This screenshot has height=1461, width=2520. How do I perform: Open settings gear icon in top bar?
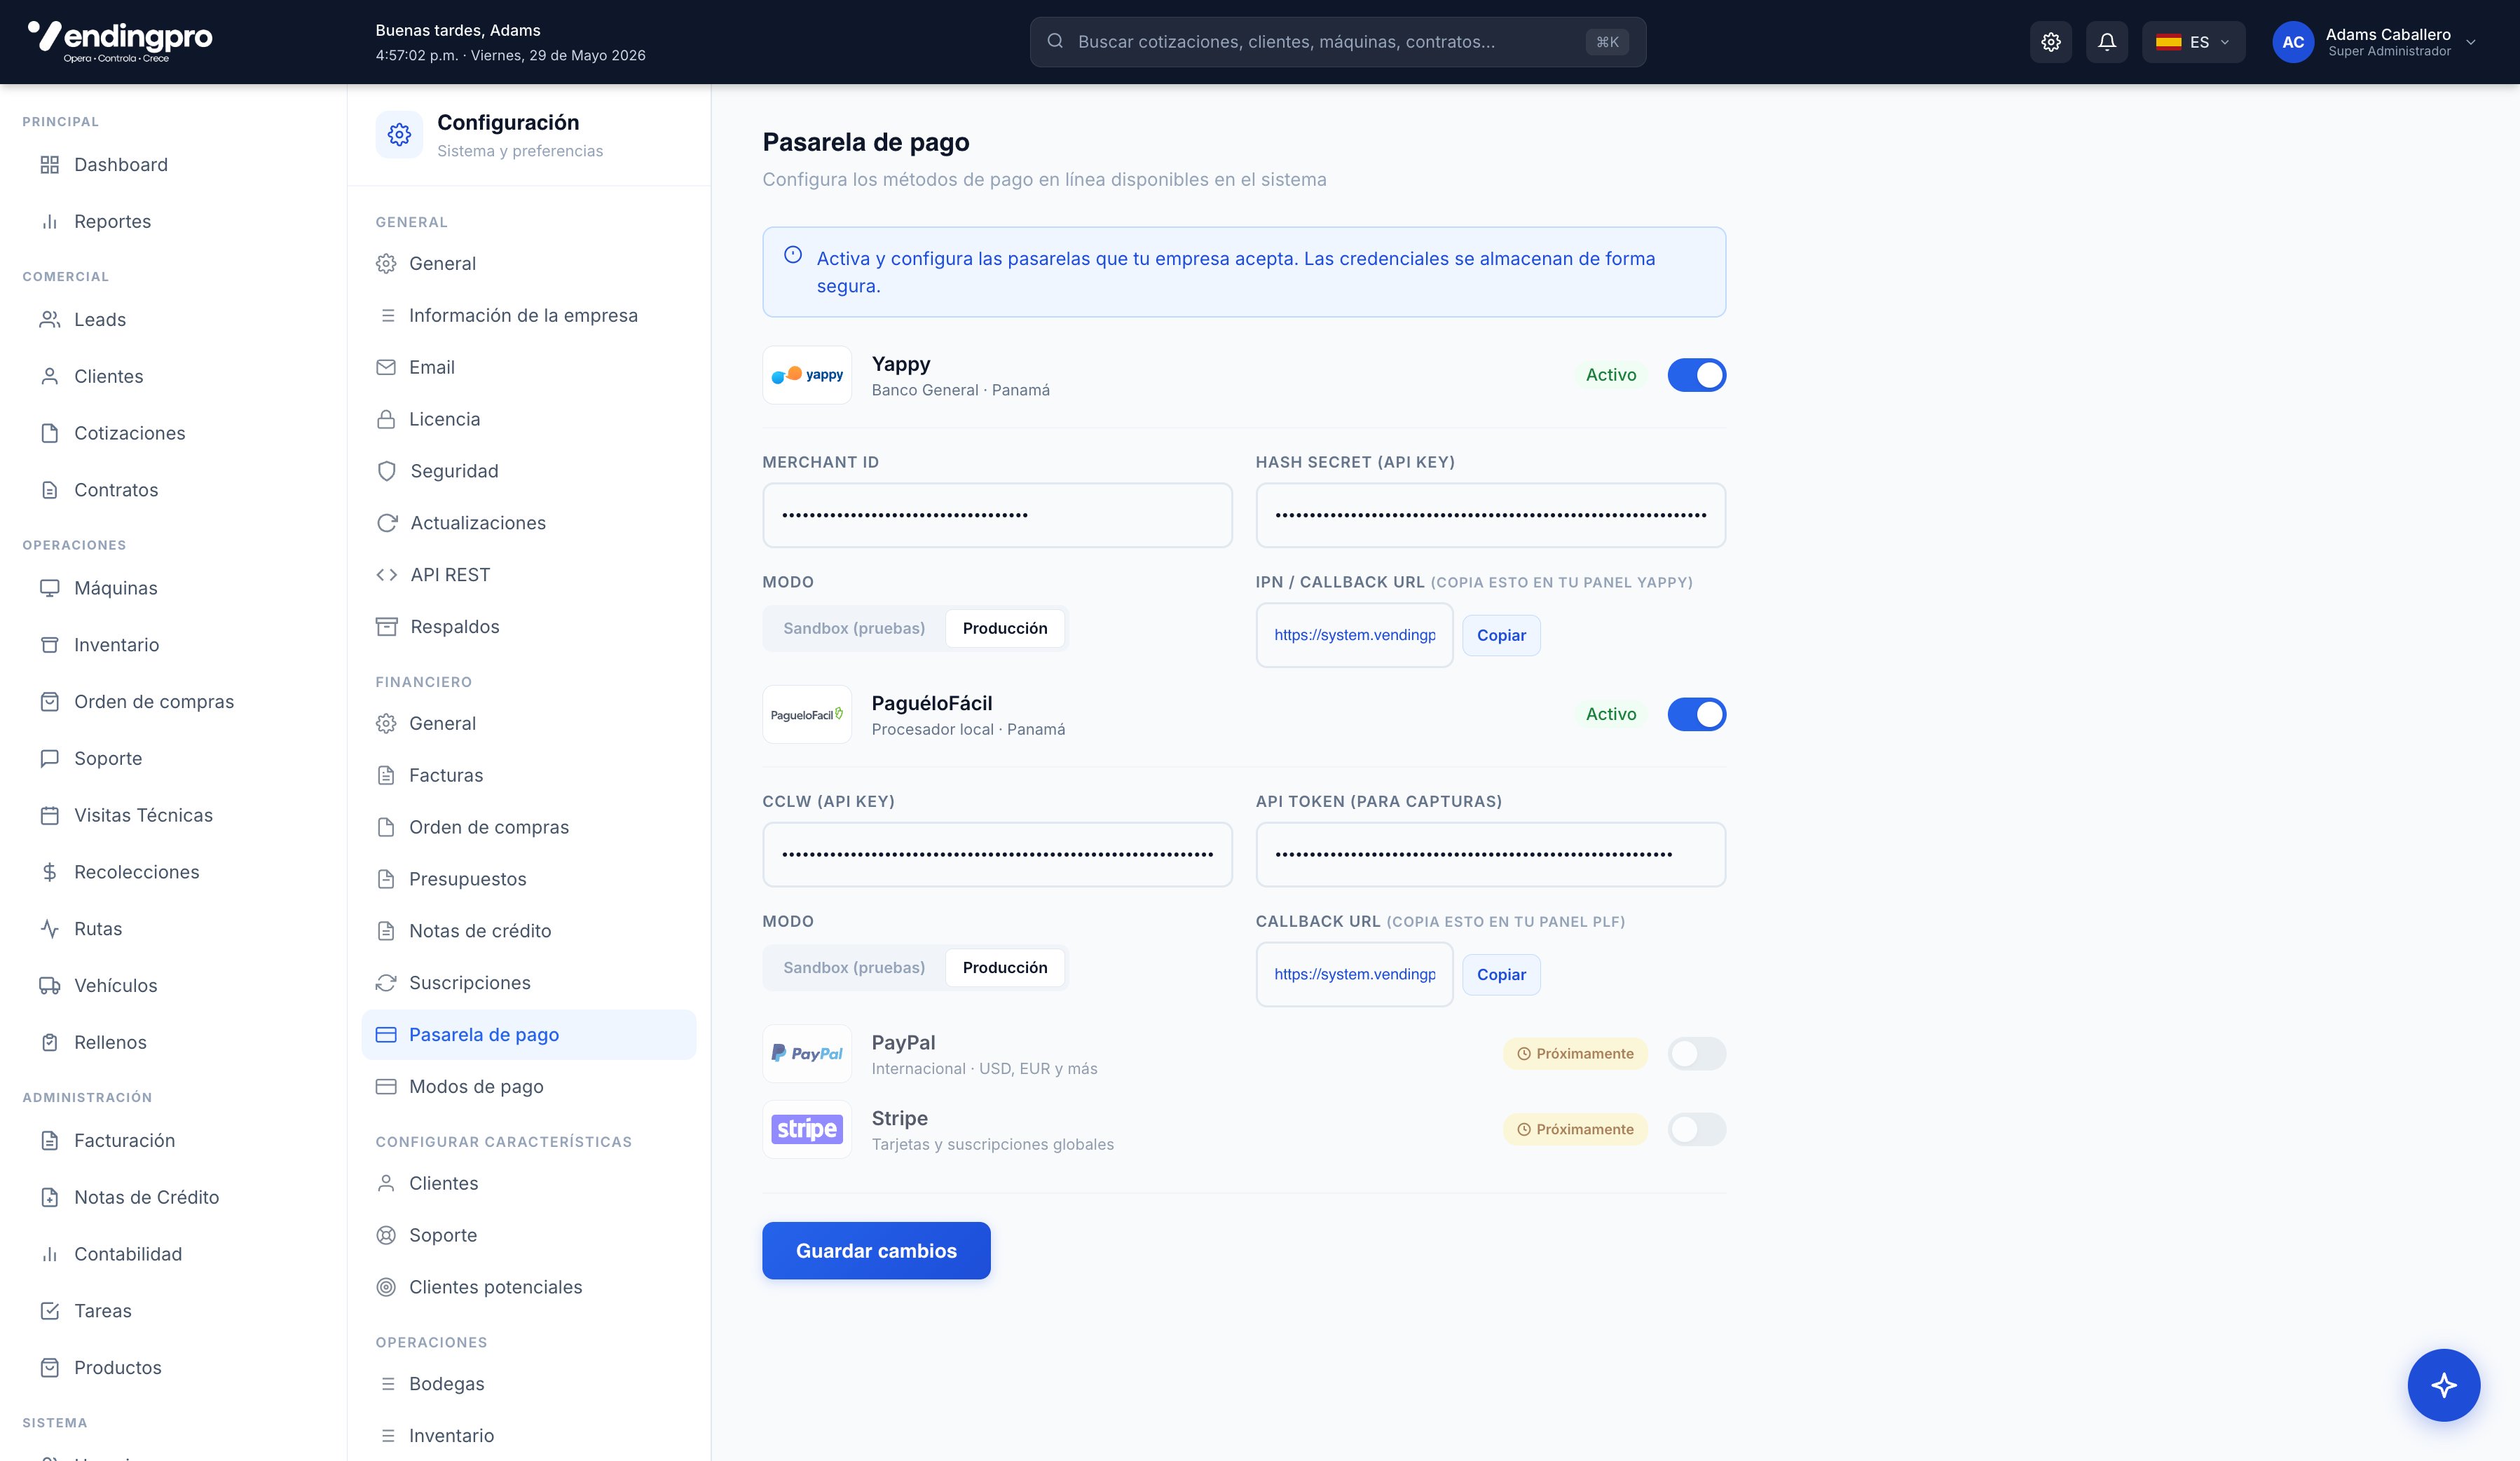(2051, 42)
